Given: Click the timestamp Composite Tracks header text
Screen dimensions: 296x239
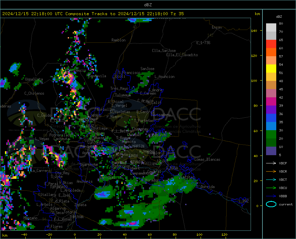Looking at the screenshot, I should coord(93,14).
